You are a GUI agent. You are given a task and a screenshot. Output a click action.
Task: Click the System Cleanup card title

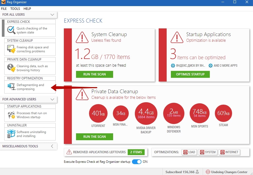[109, 35]
